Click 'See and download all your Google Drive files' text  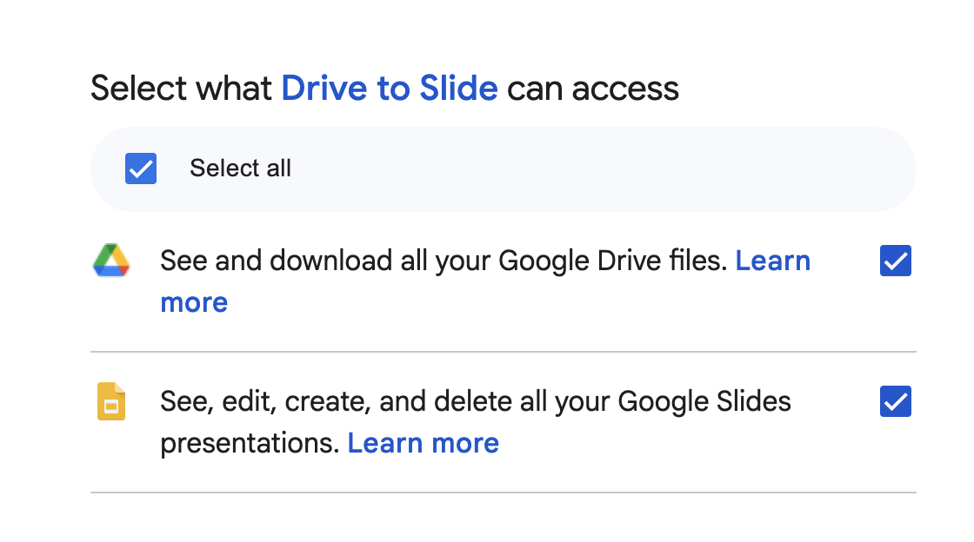tap(444, 261)
